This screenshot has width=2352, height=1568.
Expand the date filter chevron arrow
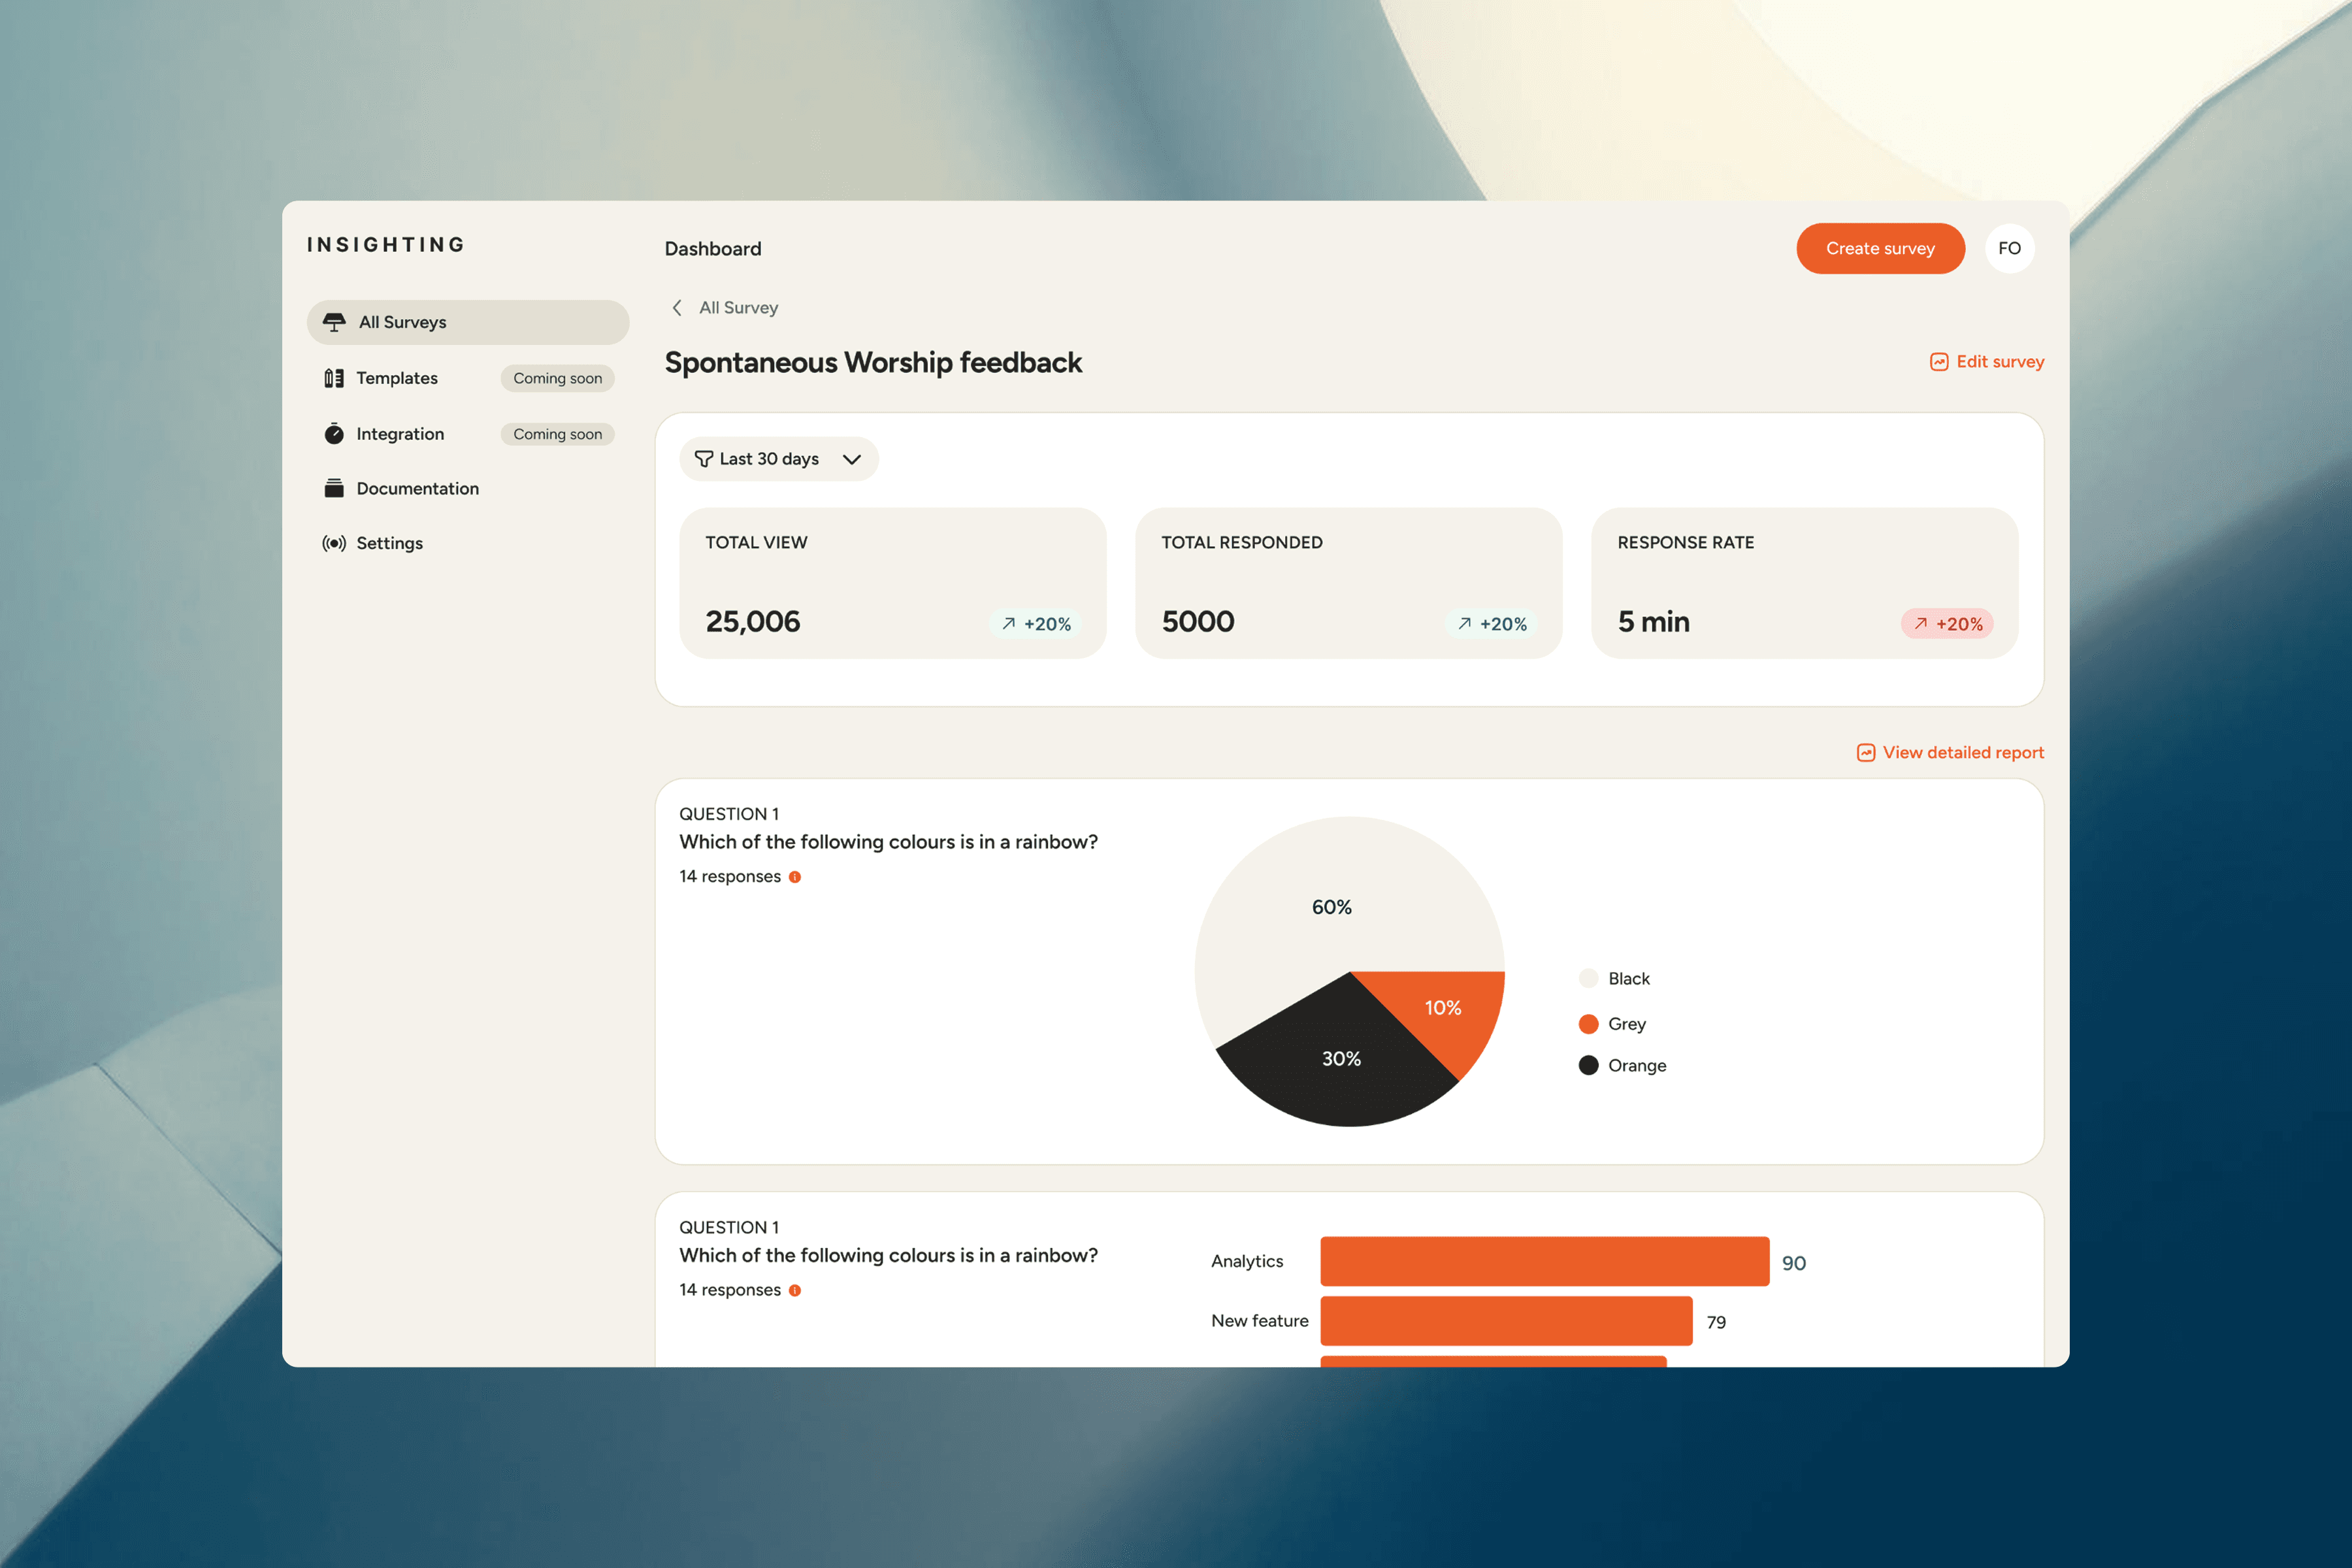tap(852, 459)
